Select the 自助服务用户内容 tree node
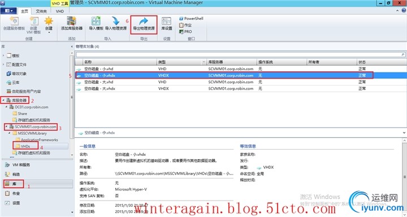The height and width of the screenshot is (217, 407). tap(23, 91)
